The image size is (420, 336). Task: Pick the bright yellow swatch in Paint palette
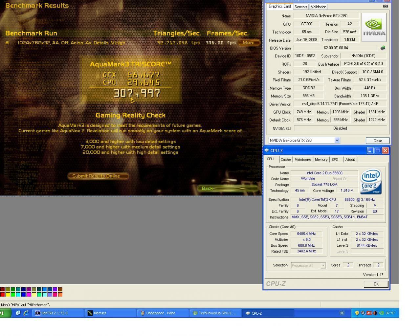pyautogui.click(x=8, y=295)
